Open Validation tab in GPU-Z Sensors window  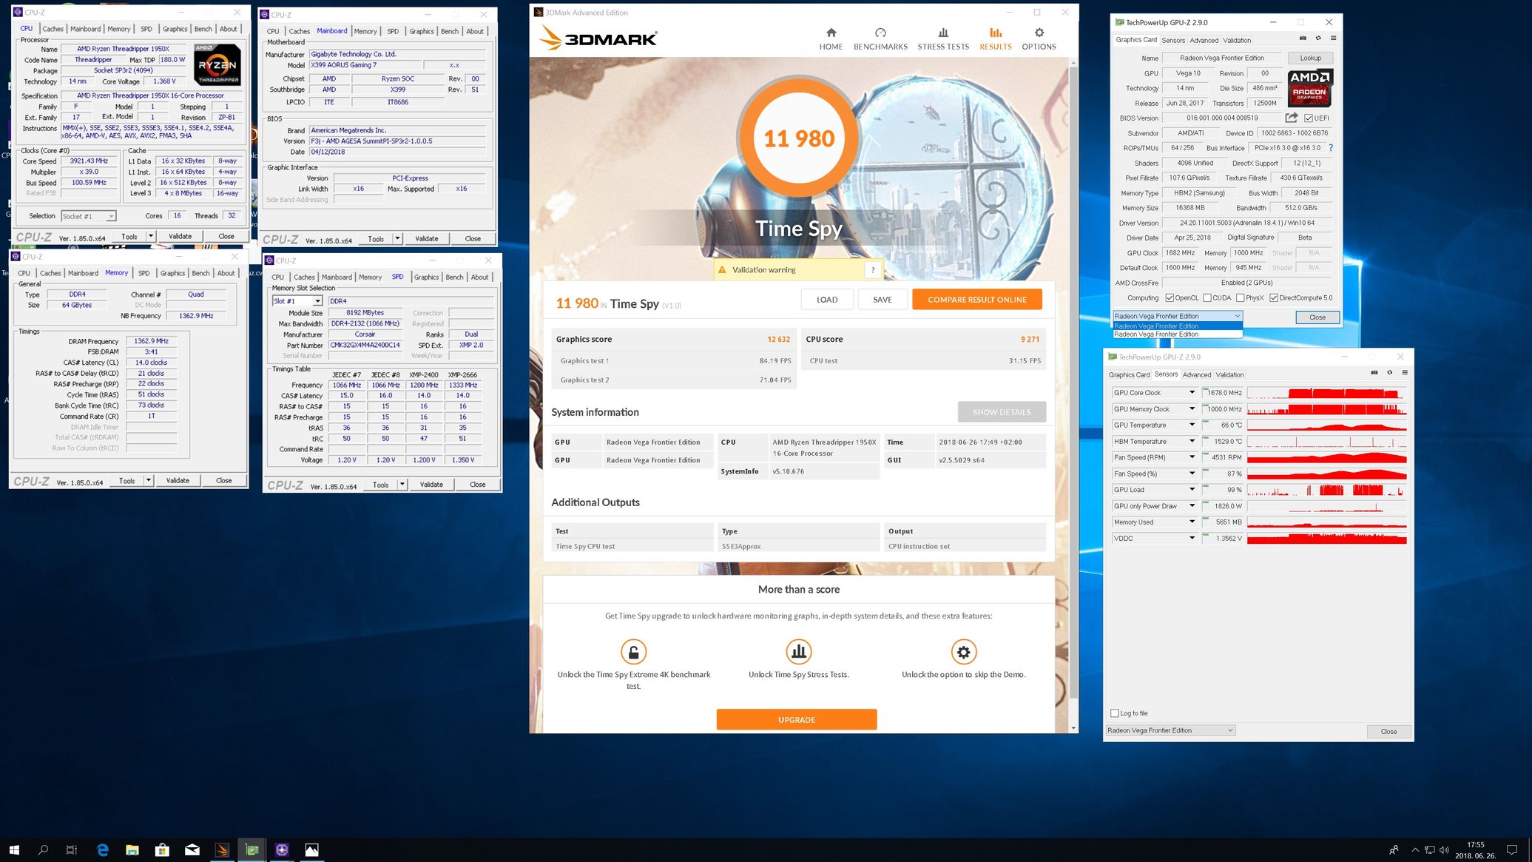tap(1229, 374)
